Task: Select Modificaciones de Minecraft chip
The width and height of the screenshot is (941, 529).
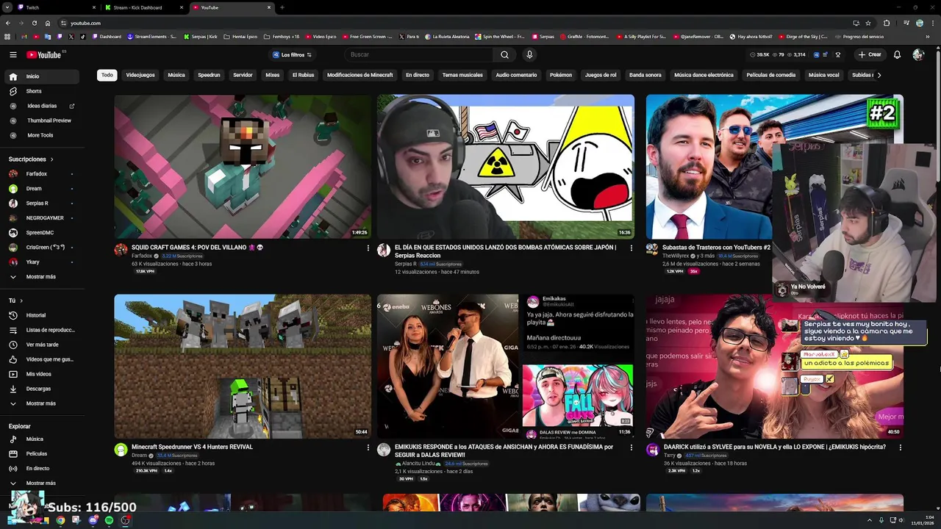Action: (360, 75)
